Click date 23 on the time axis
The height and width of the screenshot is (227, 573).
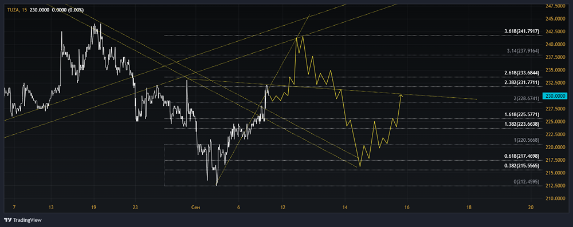point(135,208)
